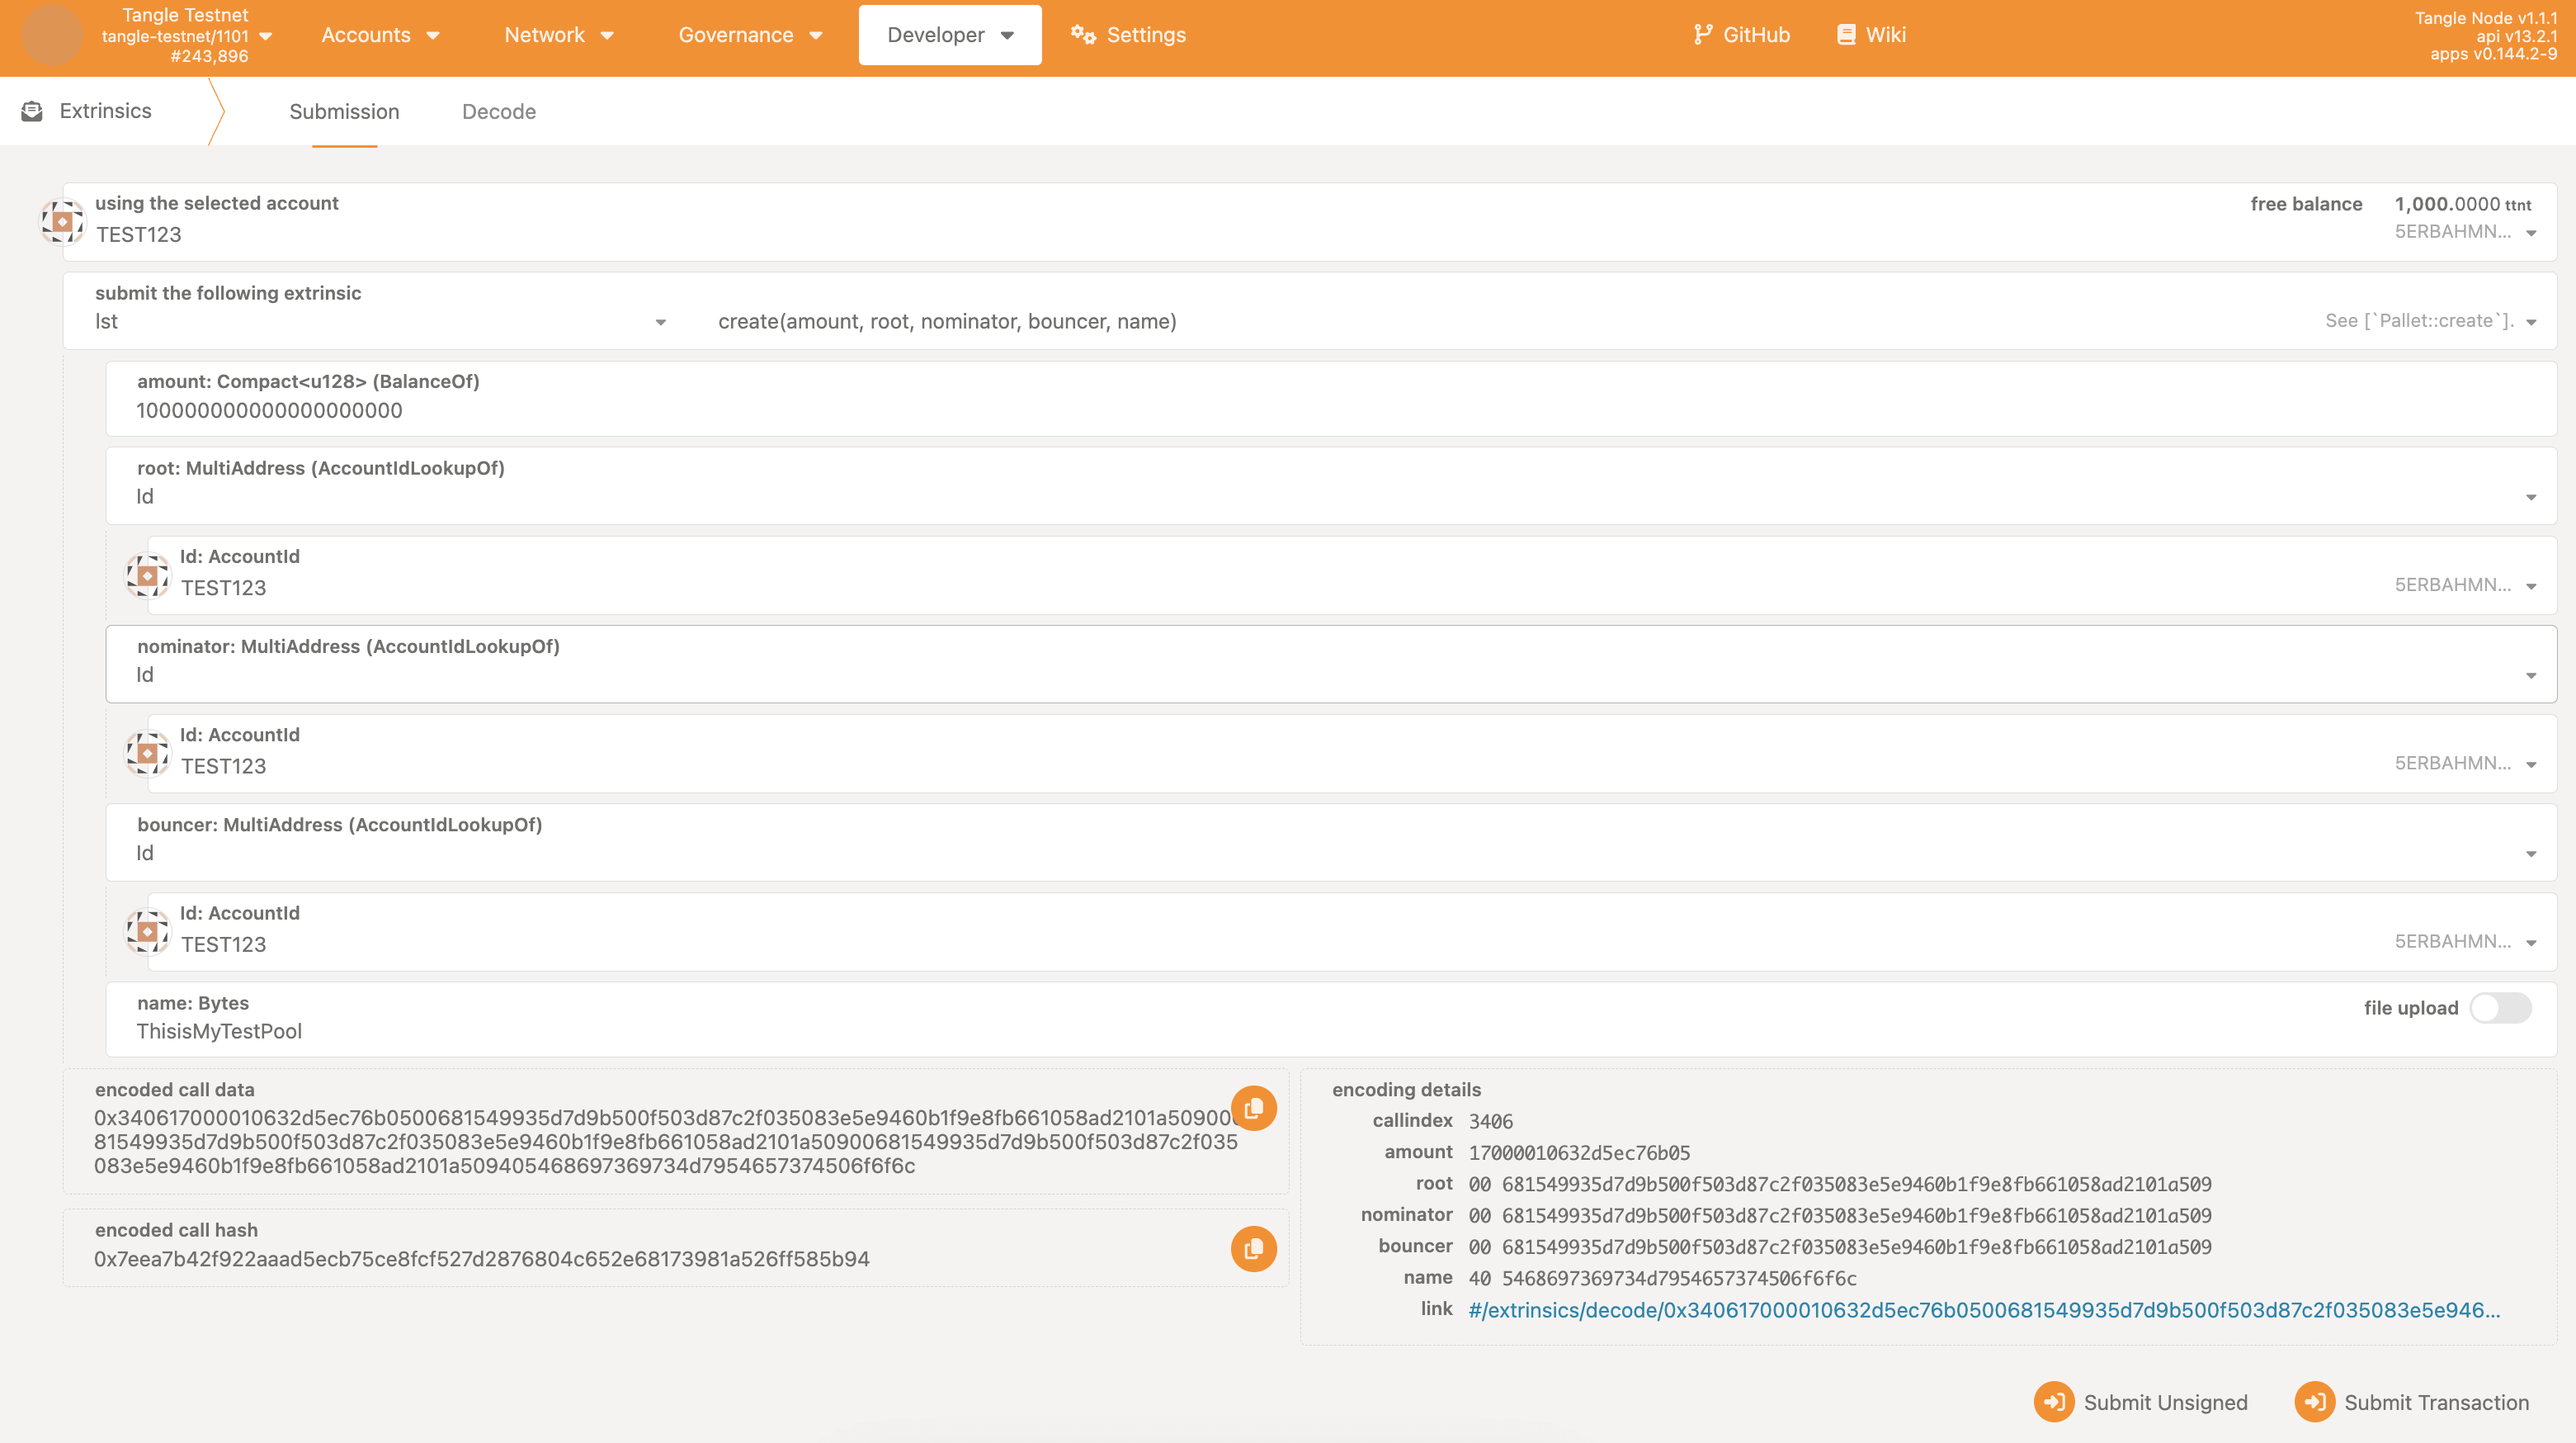The width and height of the screenshot is (2576, 1443).
Task: Click the bouncer AccountId identicon
Action: click(147, 932)
